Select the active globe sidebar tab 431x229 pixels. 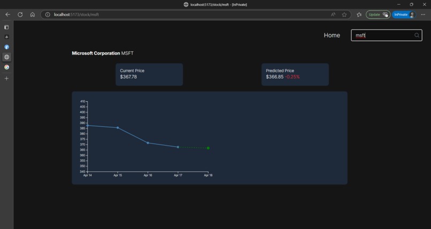point(6,57)
